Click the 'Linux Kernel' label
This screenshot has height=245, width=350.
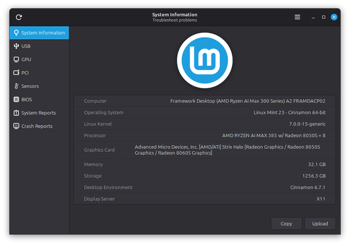point(98,124)
